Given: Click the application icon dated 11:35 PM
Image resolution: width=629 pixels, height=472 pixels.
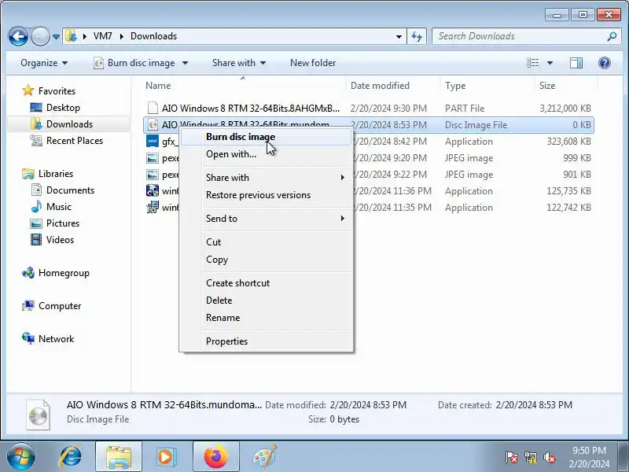Looking at the screenshot, I should click(153, 207).
